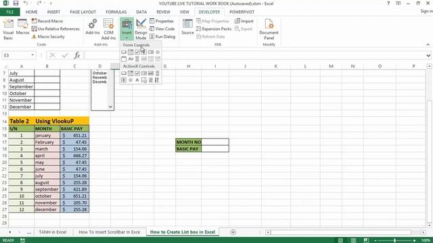
Task: Zoom in with plus button
Action: click(415, 240)
